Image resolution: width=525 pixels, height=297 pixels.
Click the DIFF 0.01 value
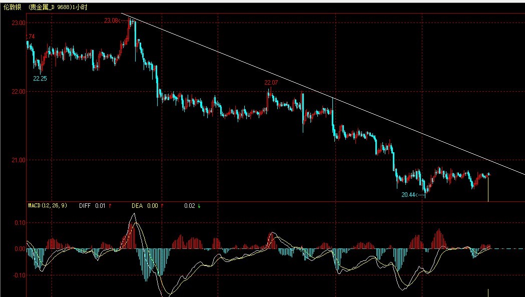click(100, 205)
